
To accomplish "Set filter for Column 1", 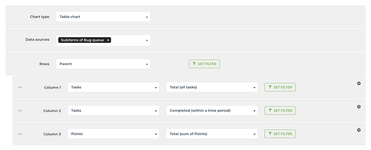I will coord(280,87).
